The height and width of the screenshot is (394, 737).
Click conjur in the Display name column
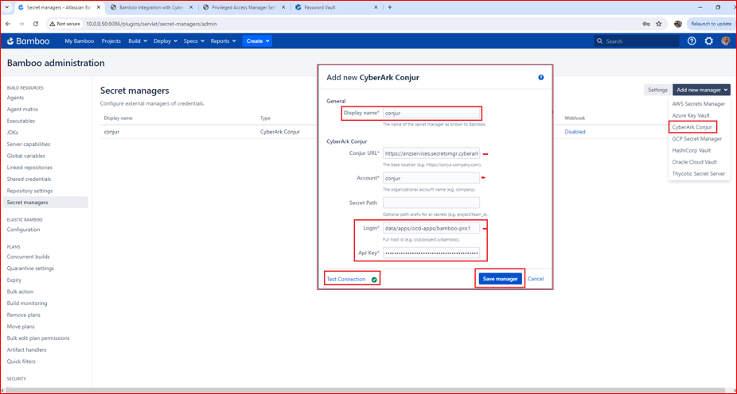pyautogui.click(x=112, y=132)
